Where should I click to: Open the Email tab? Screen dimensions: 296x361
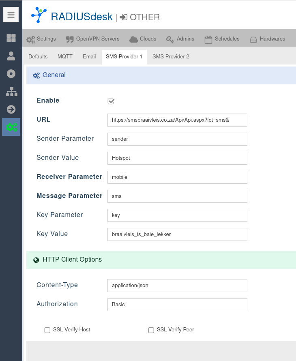89,57
